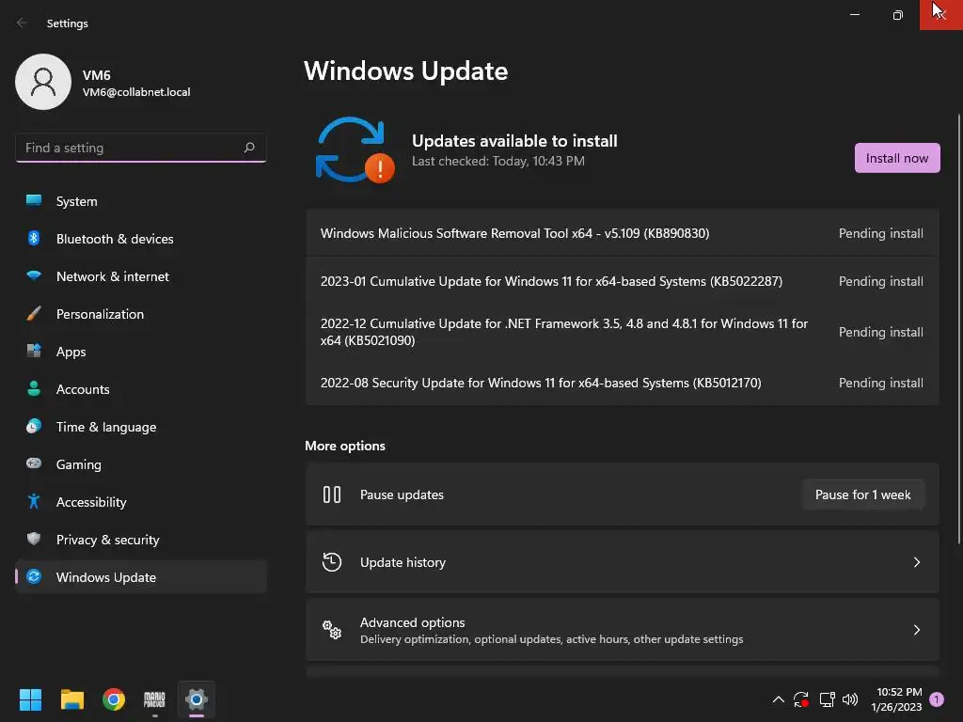963x722 pixels.
Task: Click the vertical scrollbar of the update page
Action: coord(958,328)
